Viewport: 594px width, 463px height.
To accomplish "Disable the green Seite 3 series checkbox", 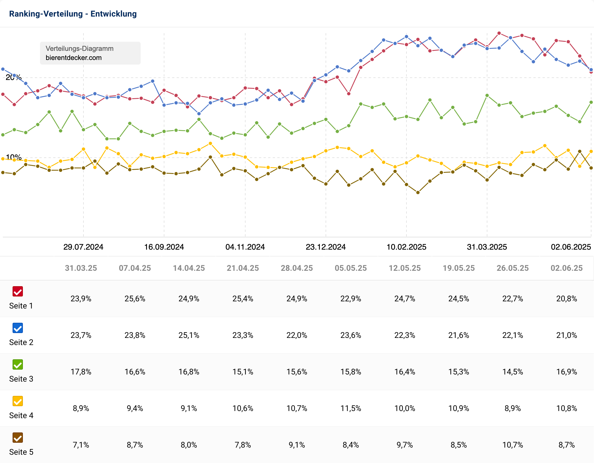I will pyautogui.click(x=18, y=364).
